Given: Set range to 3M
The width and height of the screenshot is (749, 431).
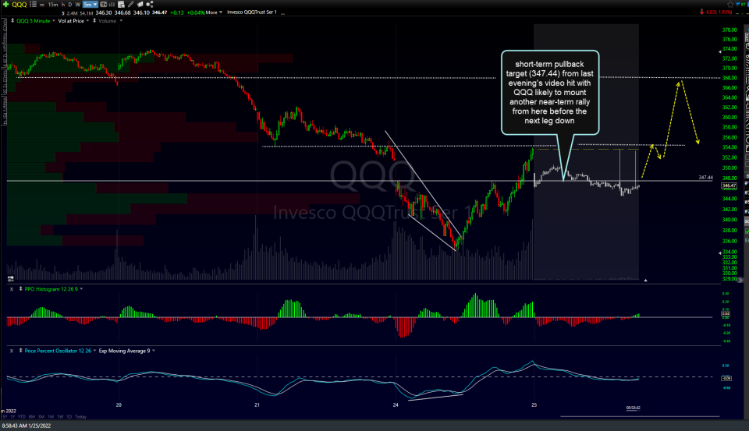Looking at the screenshot, I should 41,417.
